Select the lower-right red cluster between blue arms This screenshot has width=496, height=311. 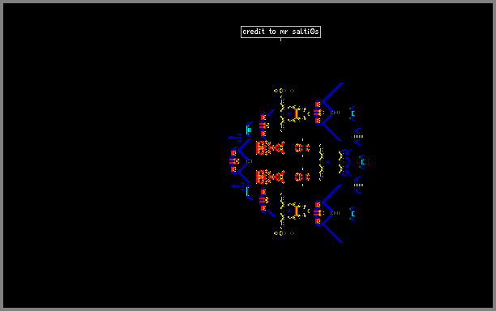(x=319, y=213)
